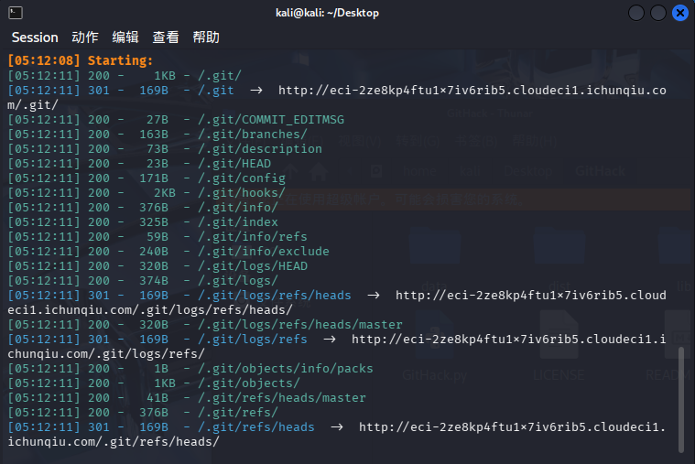Screen dimensions: 695x464
Task: Click the orange Starting: line
Action: (x=81, y=61)
